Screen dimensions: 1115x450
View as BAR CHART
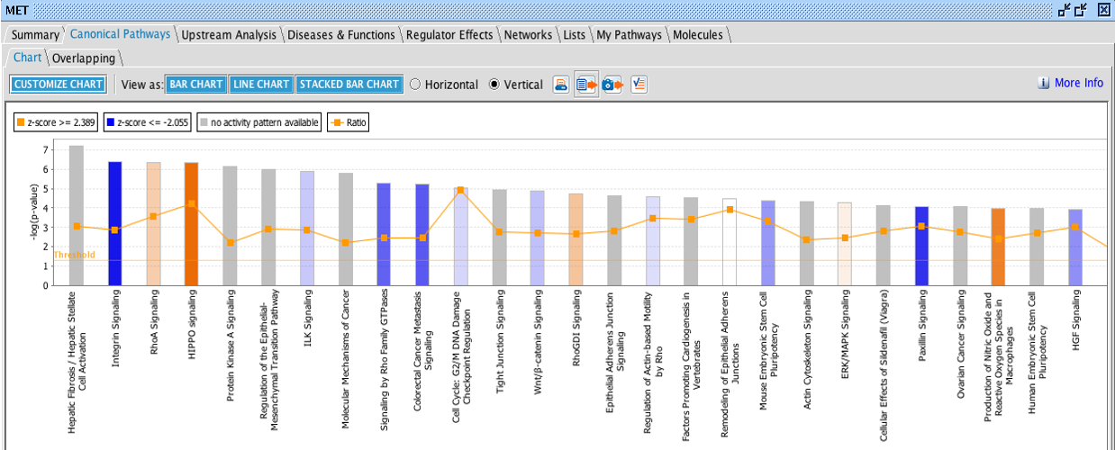(196, 85)
